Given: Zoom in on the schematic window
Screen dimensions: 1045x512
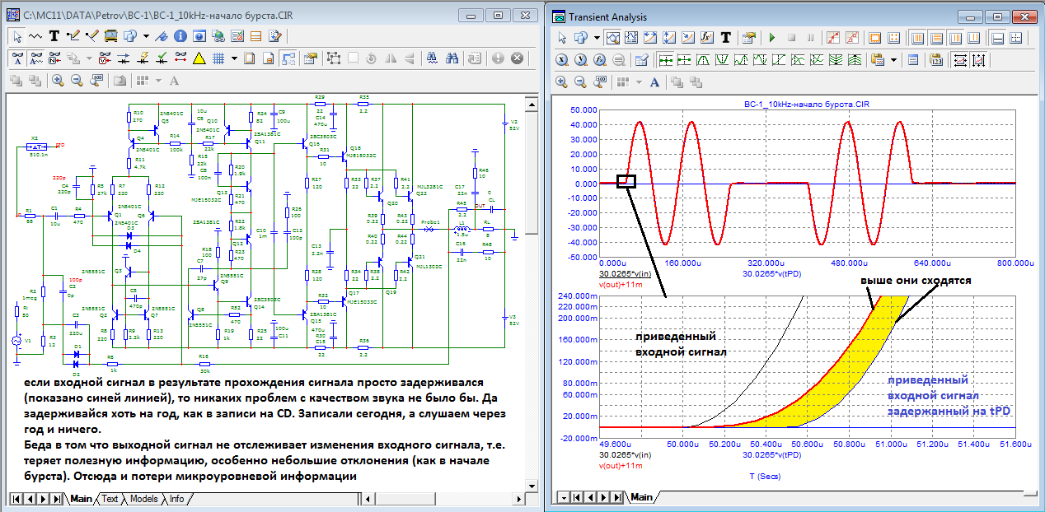Looking at the screenshot, I should point(58,81).
